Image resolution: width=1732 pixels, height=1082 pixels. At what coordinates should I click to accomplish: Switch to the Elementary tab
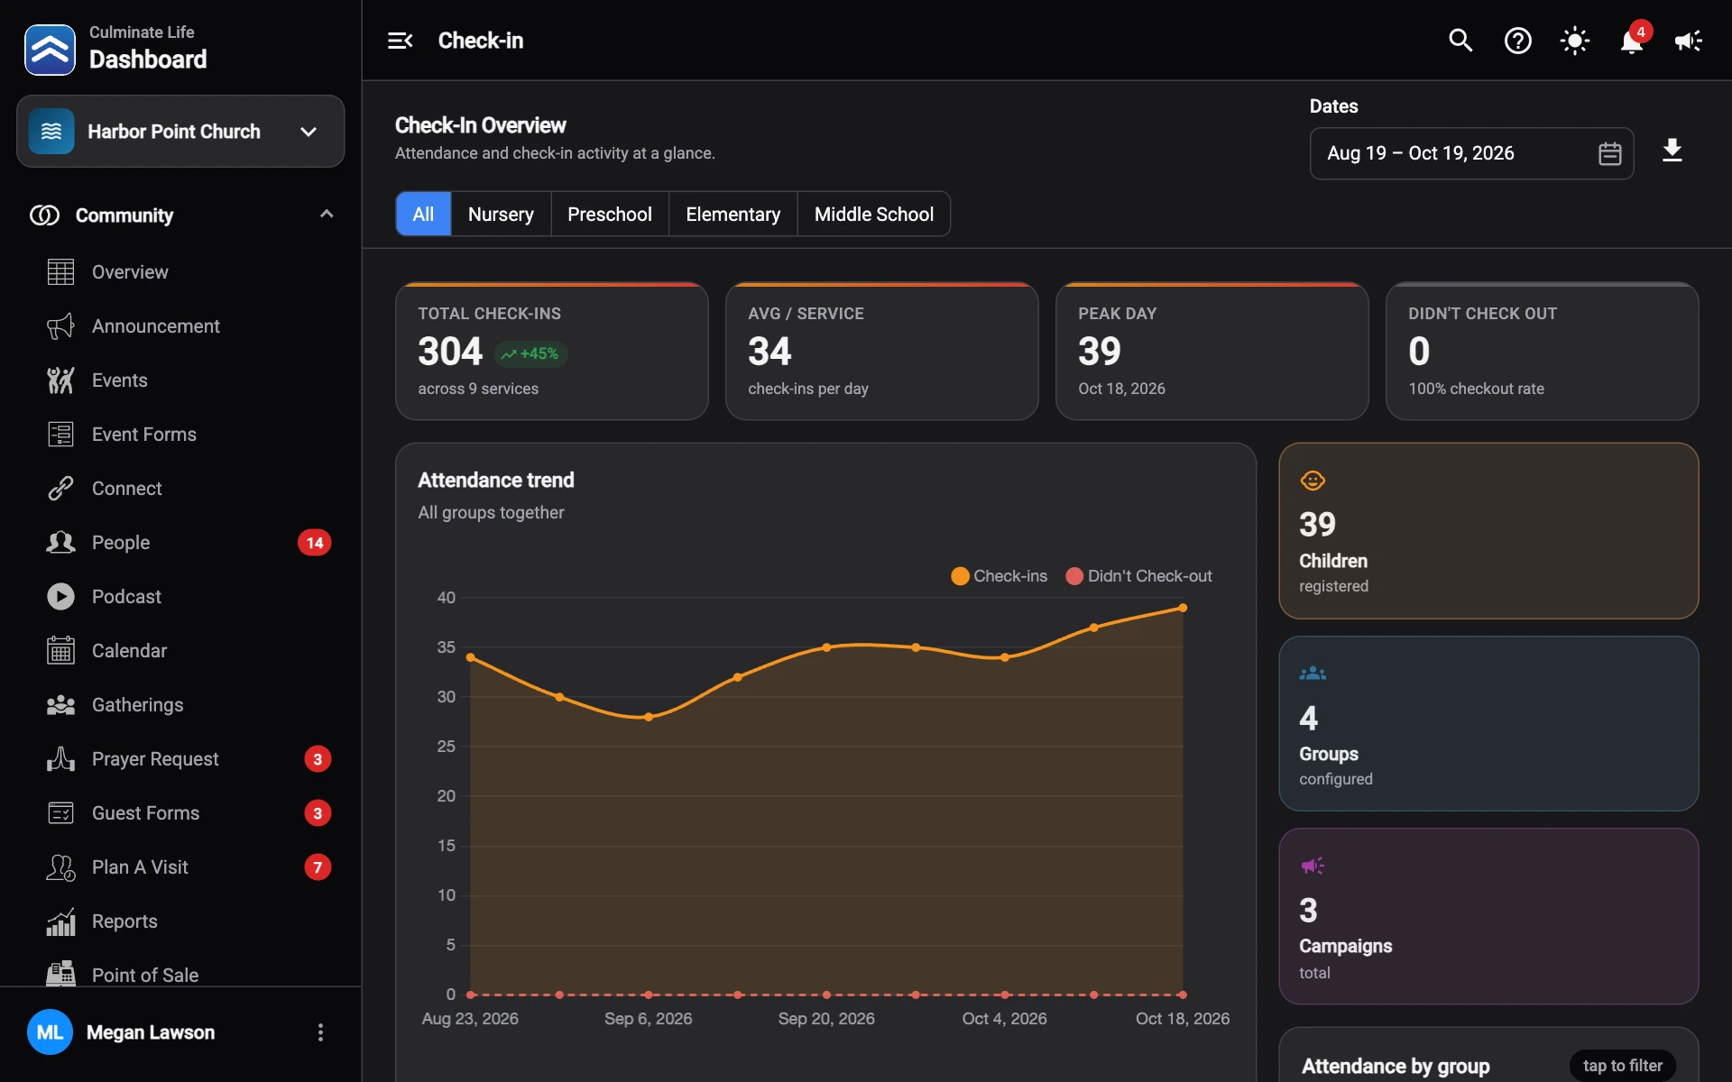click(x=733, y=215)
